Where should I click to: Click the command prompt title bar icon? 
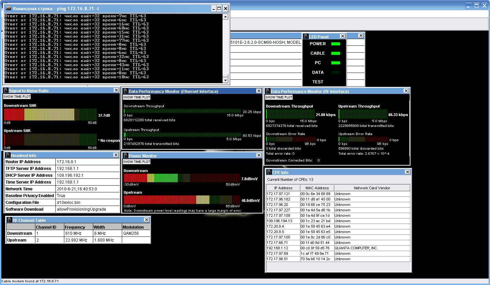(x=9, y=8)
